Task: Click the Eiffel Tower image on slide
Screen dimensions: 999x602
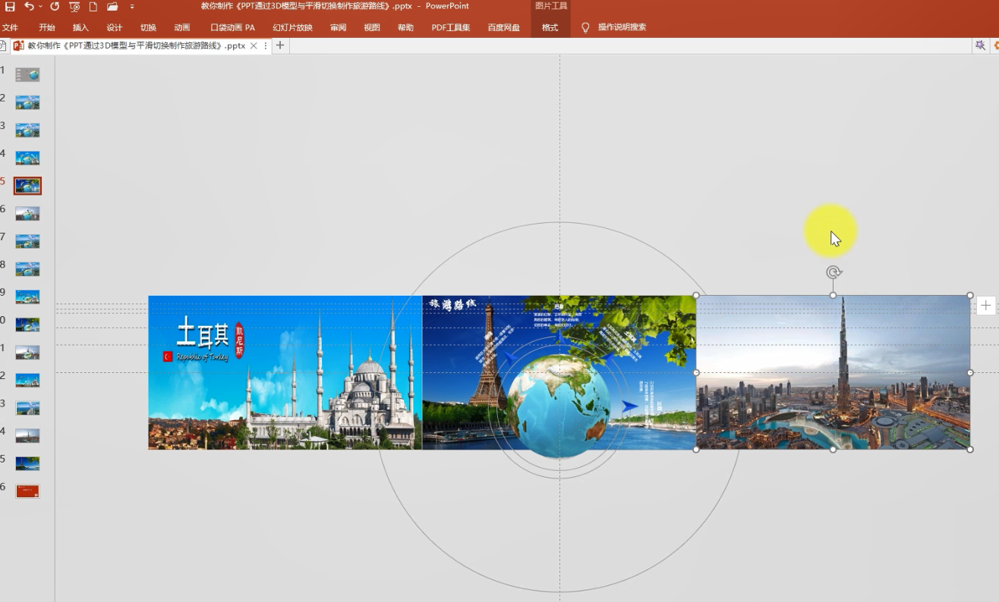Action: tap(488, 355)
